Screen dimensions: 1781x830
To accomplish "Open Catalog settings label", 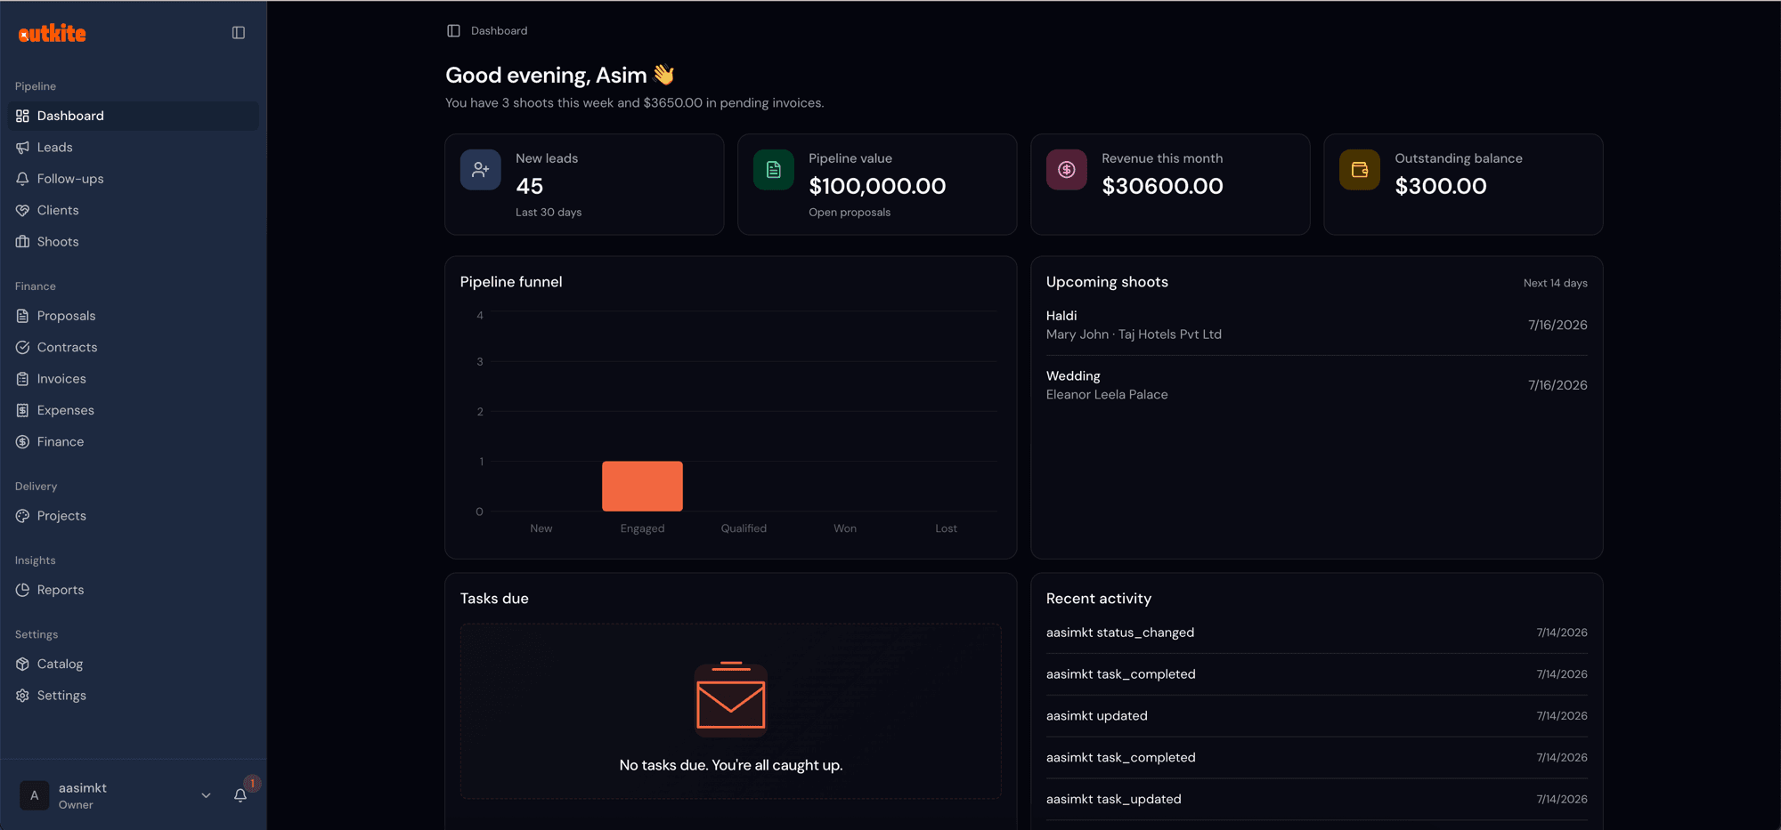I will 60,665.
